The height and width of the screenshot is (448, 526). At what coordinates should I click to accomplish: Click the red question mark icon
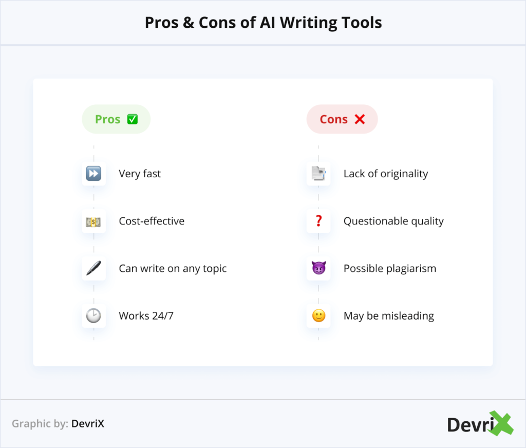[x=318, y=221]
